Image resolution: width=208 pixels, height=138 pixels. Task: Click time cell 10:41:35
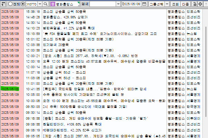pyautogui.click(x=33, y=89)
